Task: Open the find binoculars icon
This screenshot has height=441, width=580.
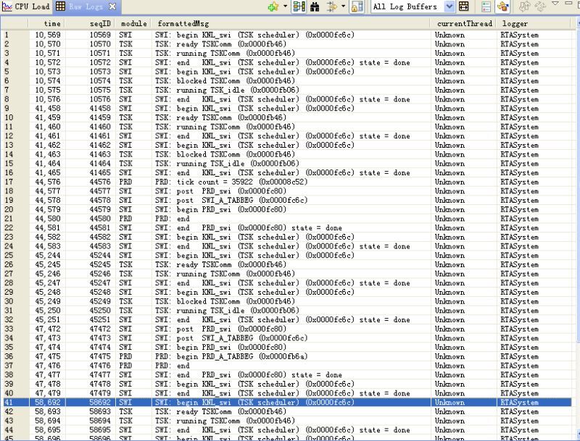Action: tap(315, 7)
